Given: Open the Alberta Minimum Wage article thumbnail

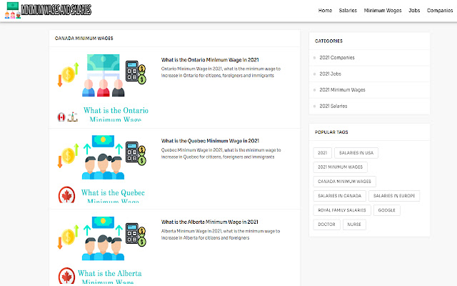Looking at the screenshot, I should pyautogui.click(x=103, y=250).
